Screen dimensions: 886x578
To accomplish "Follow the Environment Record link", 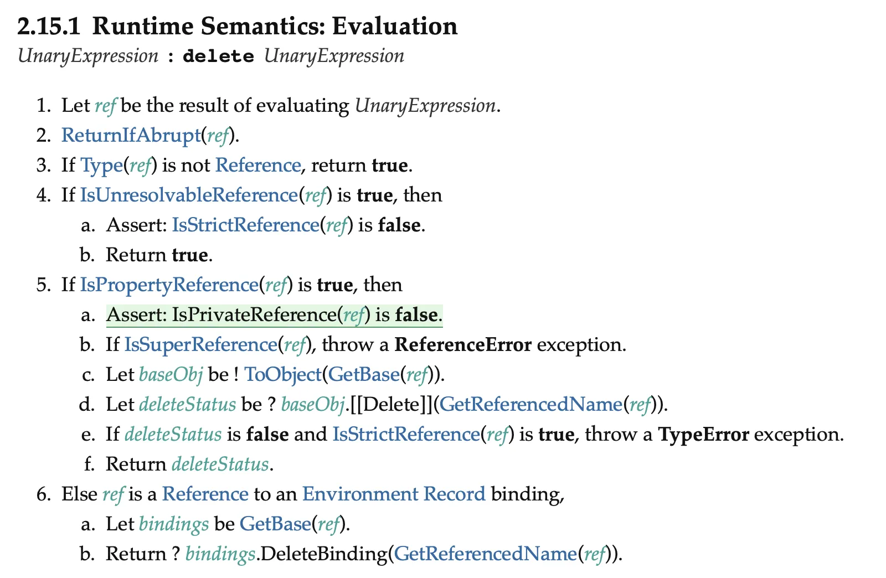I will pos(394,494).
